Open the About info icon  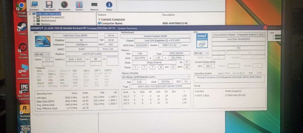109,6
